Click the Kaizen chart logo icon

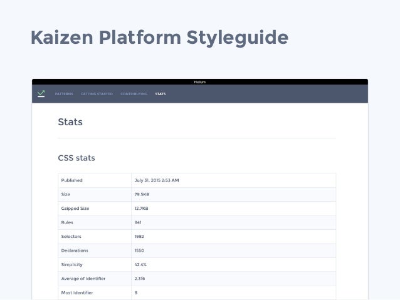click(41, 94)
